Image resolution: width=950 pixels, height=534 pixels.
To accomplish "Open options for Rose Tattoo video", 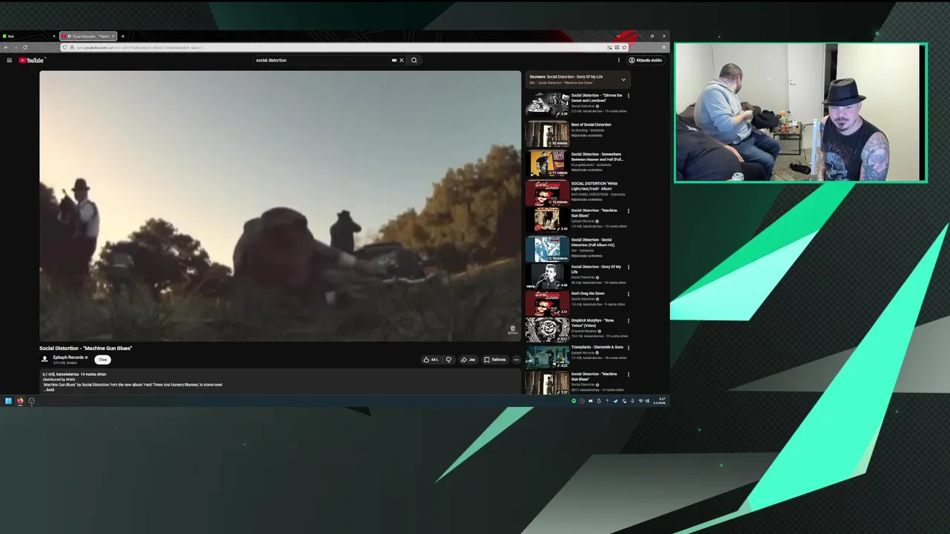I will [629, 320].
